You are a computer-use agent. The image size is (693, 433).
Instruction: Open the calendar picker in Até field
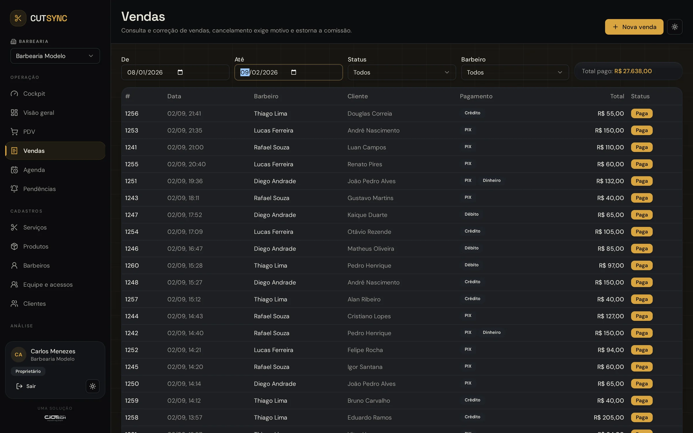pyautogui.click(x=294, y=72)
